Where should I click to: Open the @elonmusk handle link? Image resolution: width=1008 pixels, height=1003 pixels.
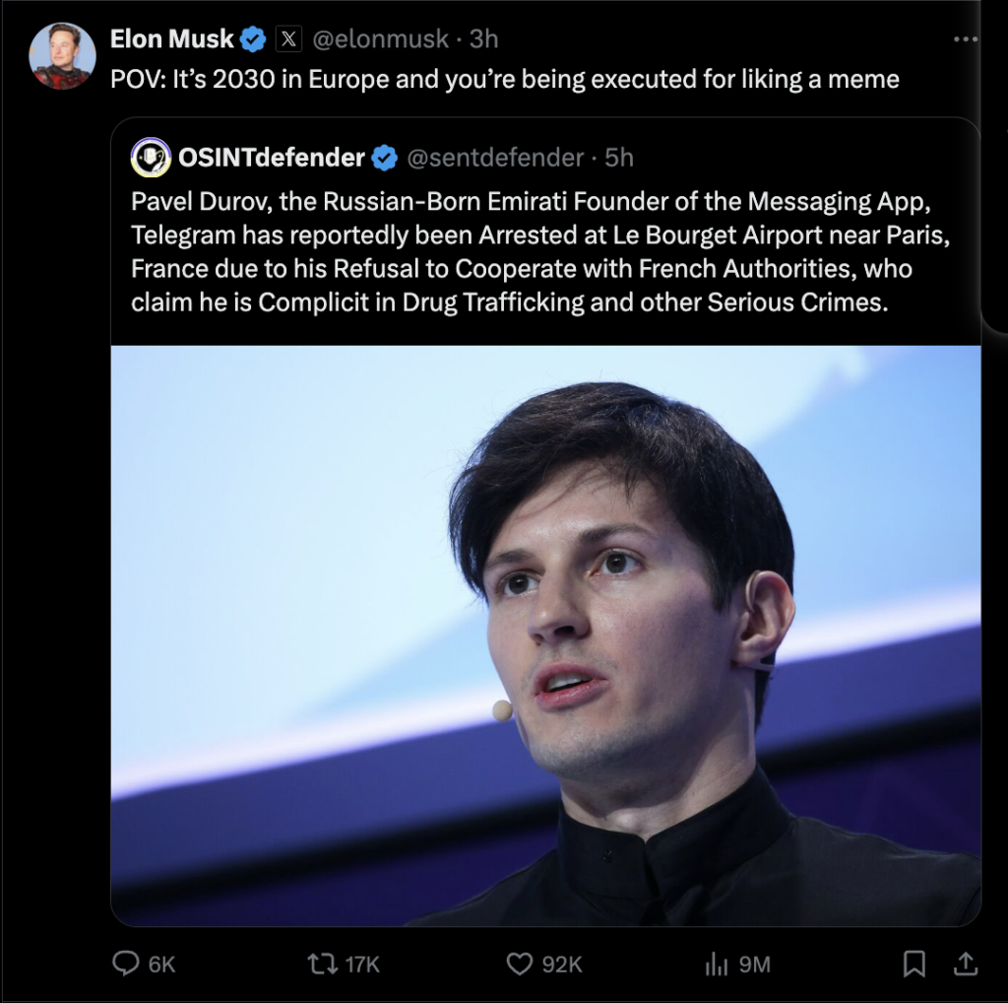pos(381,39)
